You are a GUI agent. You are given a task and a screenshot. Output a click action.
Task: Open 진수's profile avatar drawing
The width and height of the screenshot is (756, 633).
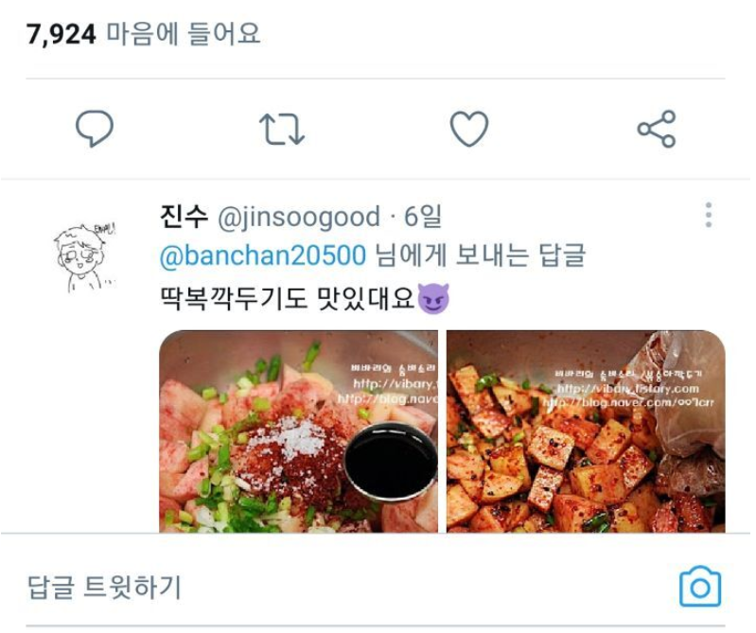[x=84, y=258]
